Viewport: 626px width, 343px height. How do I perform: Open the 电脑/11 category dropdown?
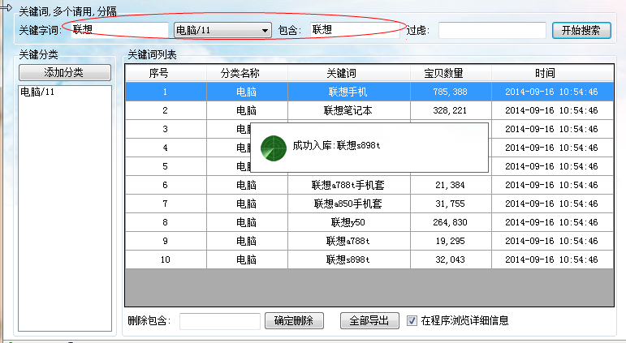[x=222, y=30]
